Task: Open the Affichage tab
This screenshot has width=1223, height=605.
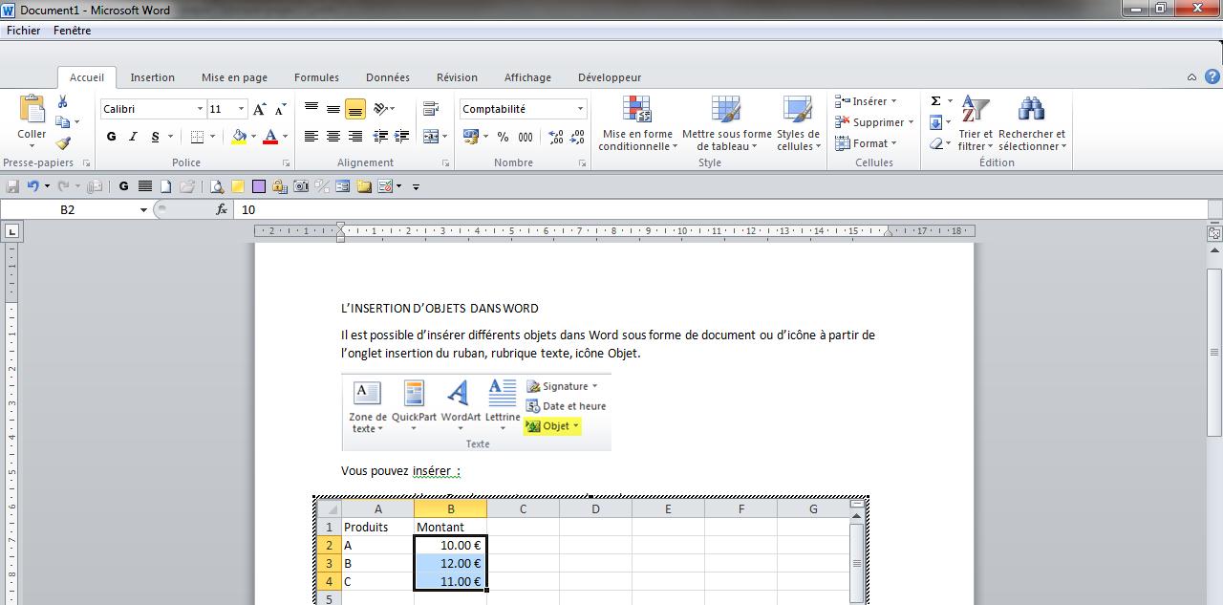Action: [527, 77]
